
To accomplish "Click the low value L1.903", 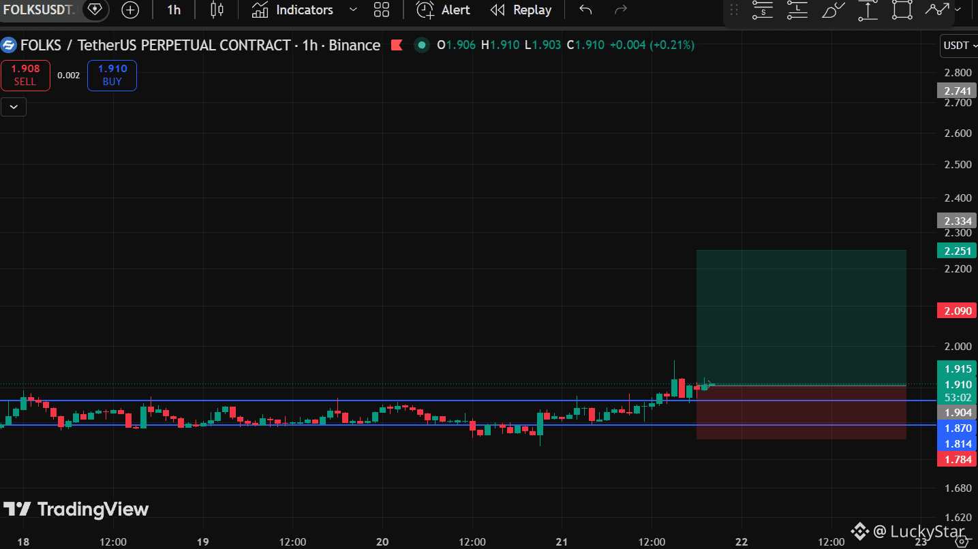I will coord(543,46).
